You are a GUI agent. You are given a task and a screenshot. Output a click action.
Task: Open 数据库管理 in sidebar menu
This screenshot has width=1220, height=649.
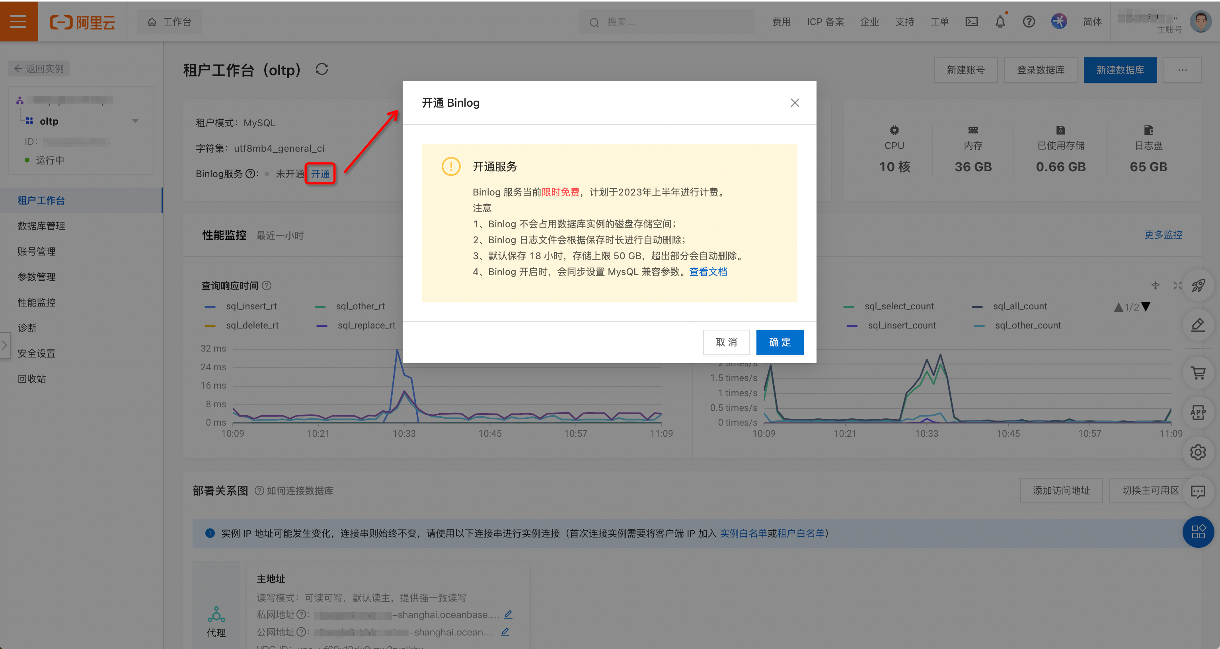coord(41,226)
